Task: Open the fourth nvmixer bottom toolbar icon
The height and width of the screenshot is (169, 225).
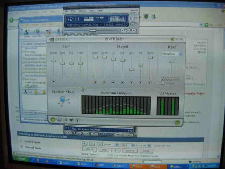Action: [x=71, y=120]
